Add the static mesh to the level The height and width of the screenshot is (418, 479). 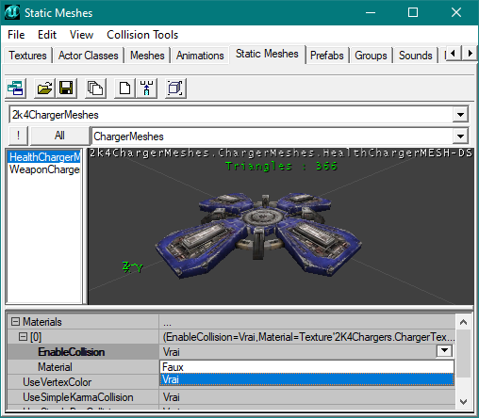point(146,88)
